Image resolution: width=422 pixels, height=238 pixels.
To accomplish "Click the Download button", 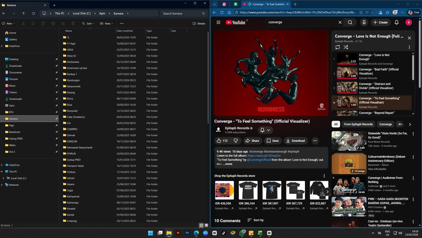I will (295, 141).
